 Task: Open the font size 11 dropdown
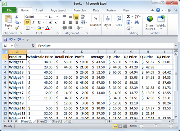pyautogui.click(x=57, y=17)
